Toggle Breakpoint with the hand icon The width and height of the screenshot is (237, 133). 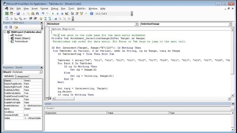point(41,19)
